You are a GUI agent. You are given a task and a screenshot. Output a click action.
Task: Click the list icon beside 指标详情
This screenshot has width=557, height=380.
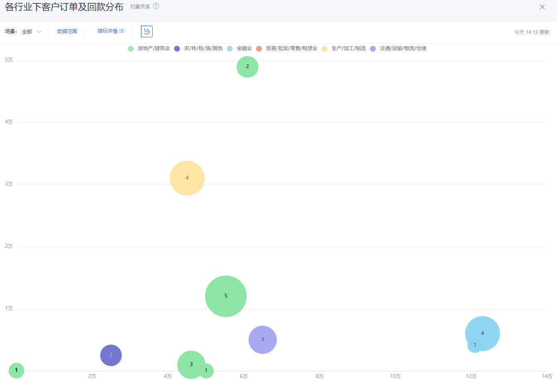[x=122, y=31]
